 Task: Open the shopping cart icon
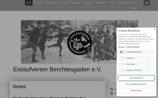point(147,3)
